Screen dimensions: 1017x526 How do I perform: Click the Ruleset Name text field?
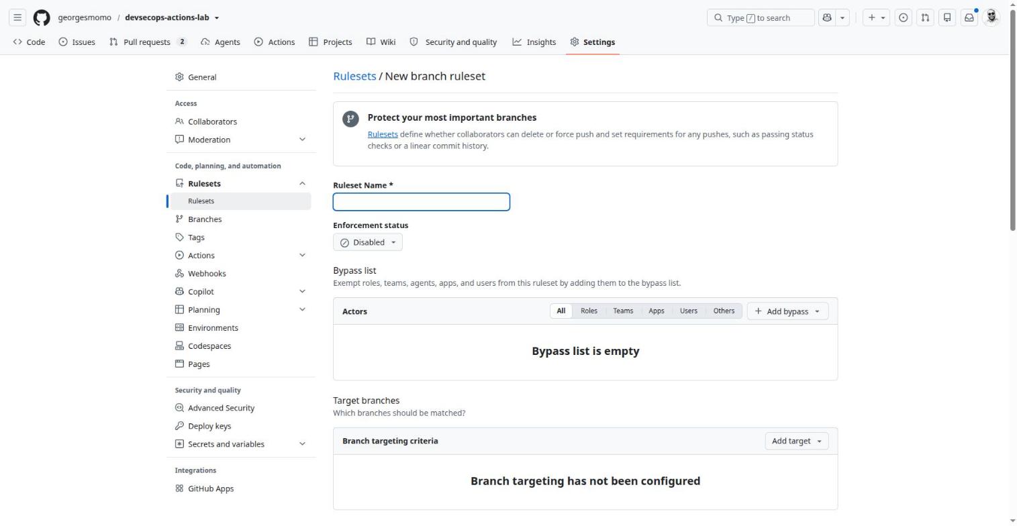422,202
